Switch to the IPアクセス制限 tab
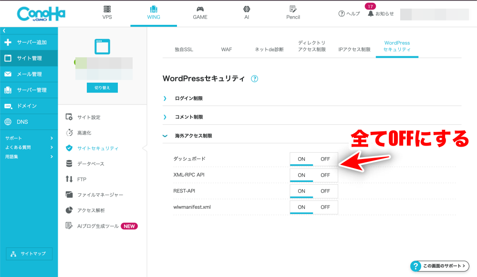The image size is (477, 277). point(354,49)
